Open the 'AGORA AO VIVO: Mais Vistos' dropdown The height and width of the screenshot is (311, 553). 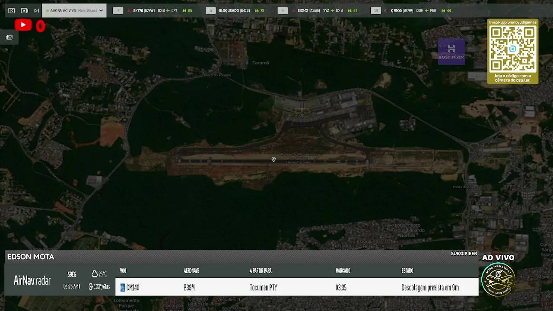(74, 10)
